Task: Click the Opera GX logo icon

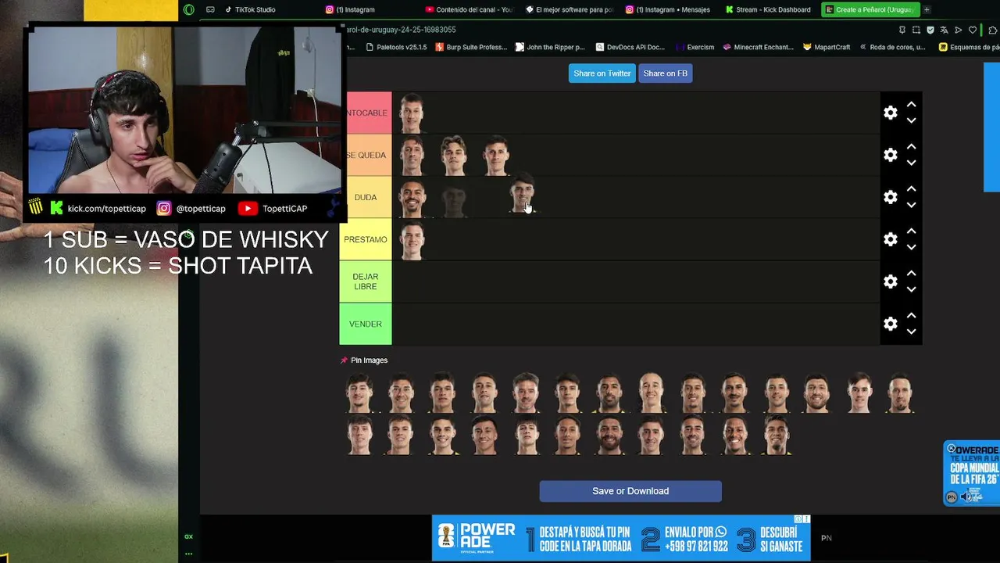Action: [x=188, y=9]
